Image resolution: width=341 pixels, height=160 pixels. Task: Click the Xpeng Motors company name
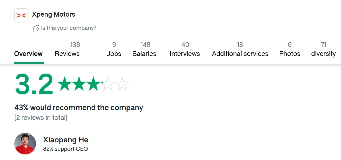click(54, 15)
